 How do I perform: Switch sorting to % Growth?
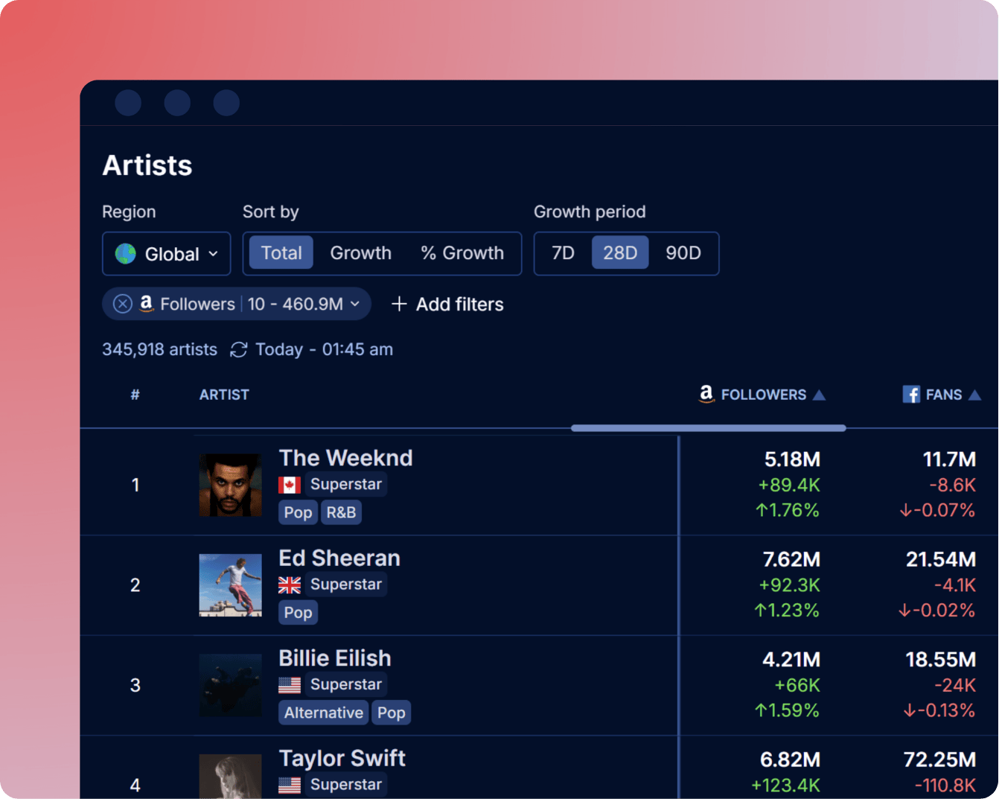(462, 253)
